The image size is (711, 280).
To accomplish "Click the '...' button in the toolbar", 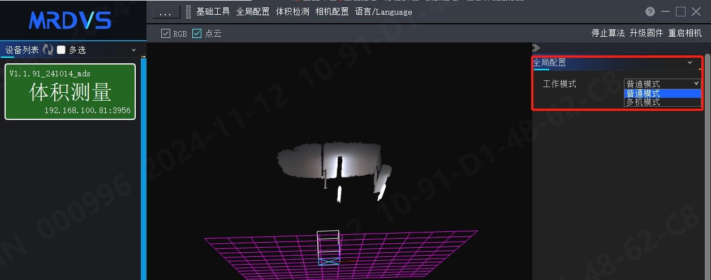I will [166, 12].
